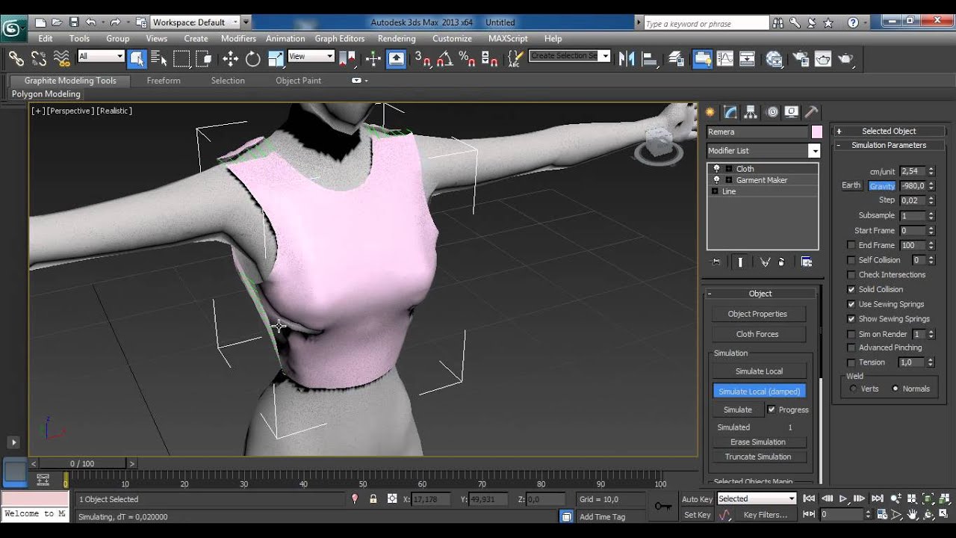Click Configure Modifier Sets icon
Image resolution: width=956 pixels, height=538 pixels.
click(x=807, y=262)
